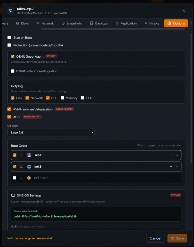Click the Snapshots clock icon
The height and width of the screenshot is (247, 194).
click(x=63, y=23)
